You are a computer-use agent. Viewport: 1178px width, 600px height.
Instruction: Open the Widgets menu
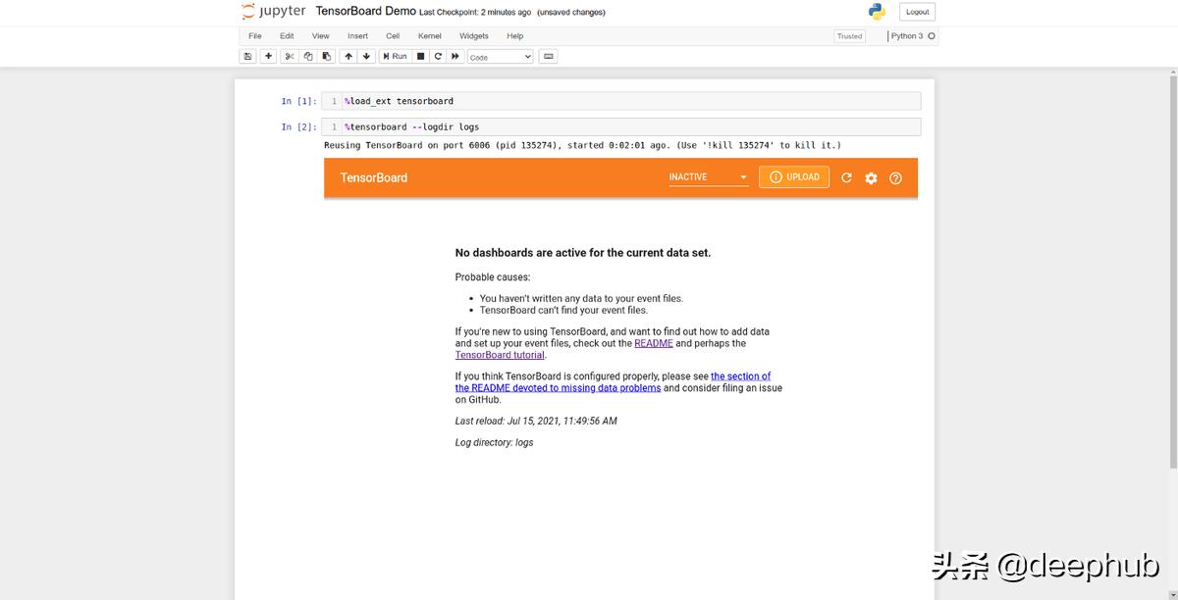coord(473,36)
